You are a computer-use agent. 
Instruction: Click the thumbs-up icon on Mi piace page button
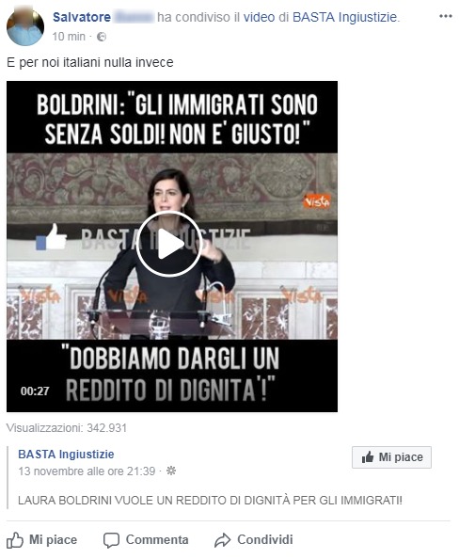point(368,457)
